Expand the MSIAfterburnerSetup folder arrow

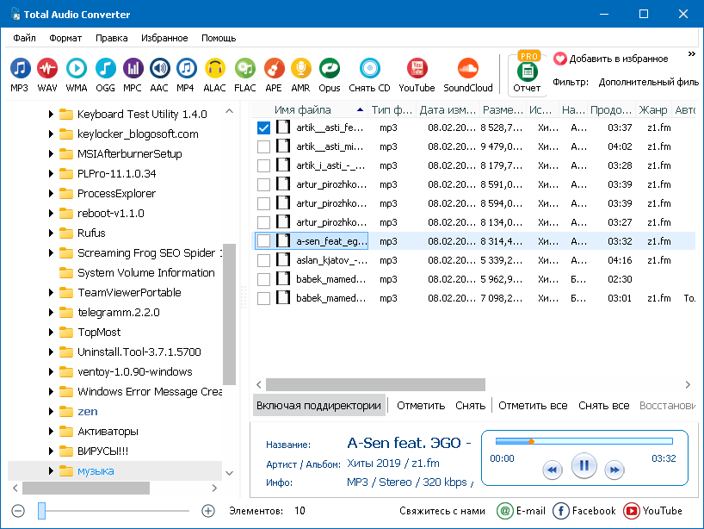[x=51, y=153]
